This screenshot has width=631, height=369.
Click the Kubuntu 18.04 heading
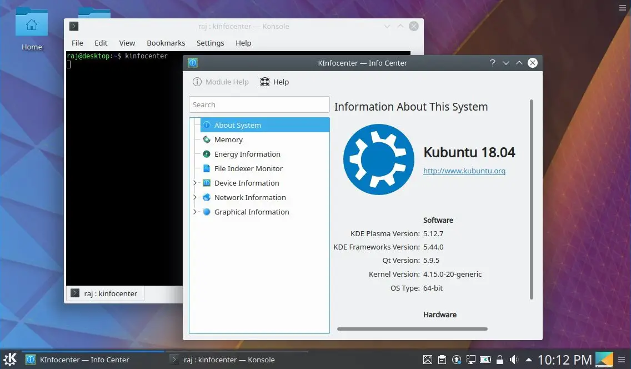(469, 152)
